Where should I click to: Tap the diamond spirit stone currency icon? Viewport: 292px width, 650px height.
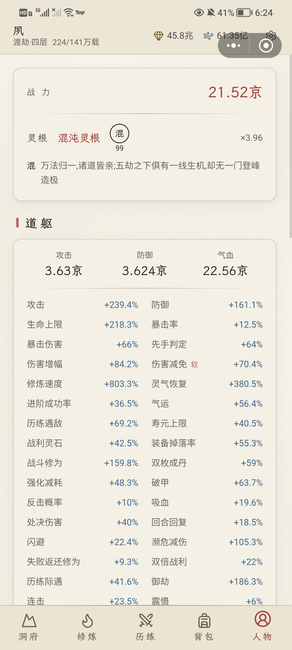pos(158,36)
